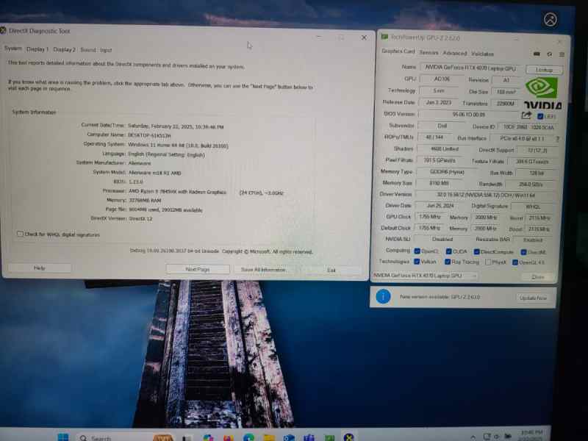The width and height of the screenshot is (588, 441).
Task: Open Outlook from the taskbar
Action: point(289,437)
